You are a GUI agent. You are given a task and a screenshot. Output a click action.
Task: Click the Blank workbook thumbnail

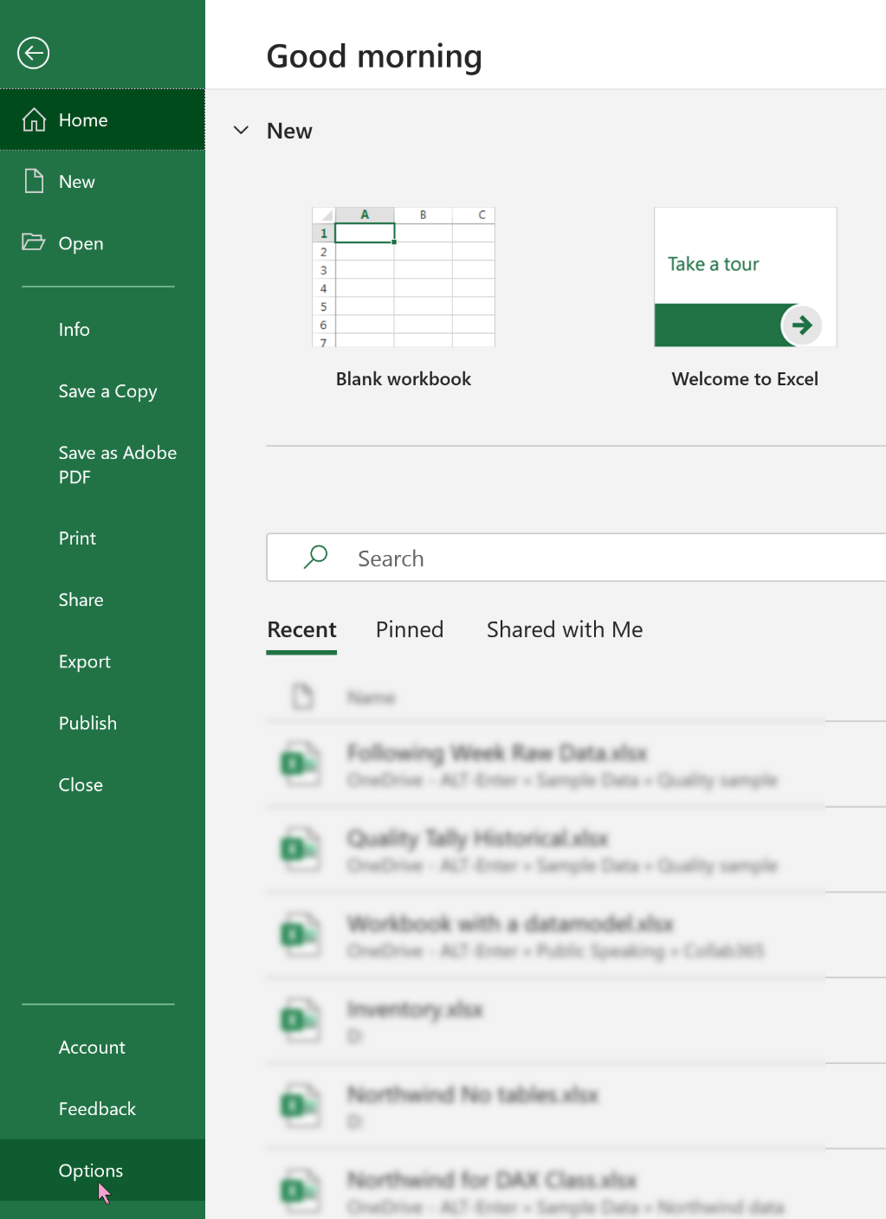404,277
